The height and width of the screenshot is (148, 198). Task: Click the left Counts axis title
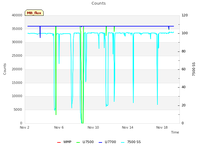tap(5, 69)
